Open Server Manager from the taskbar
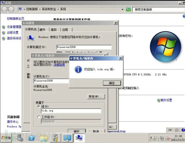 [x=20, y=138]
